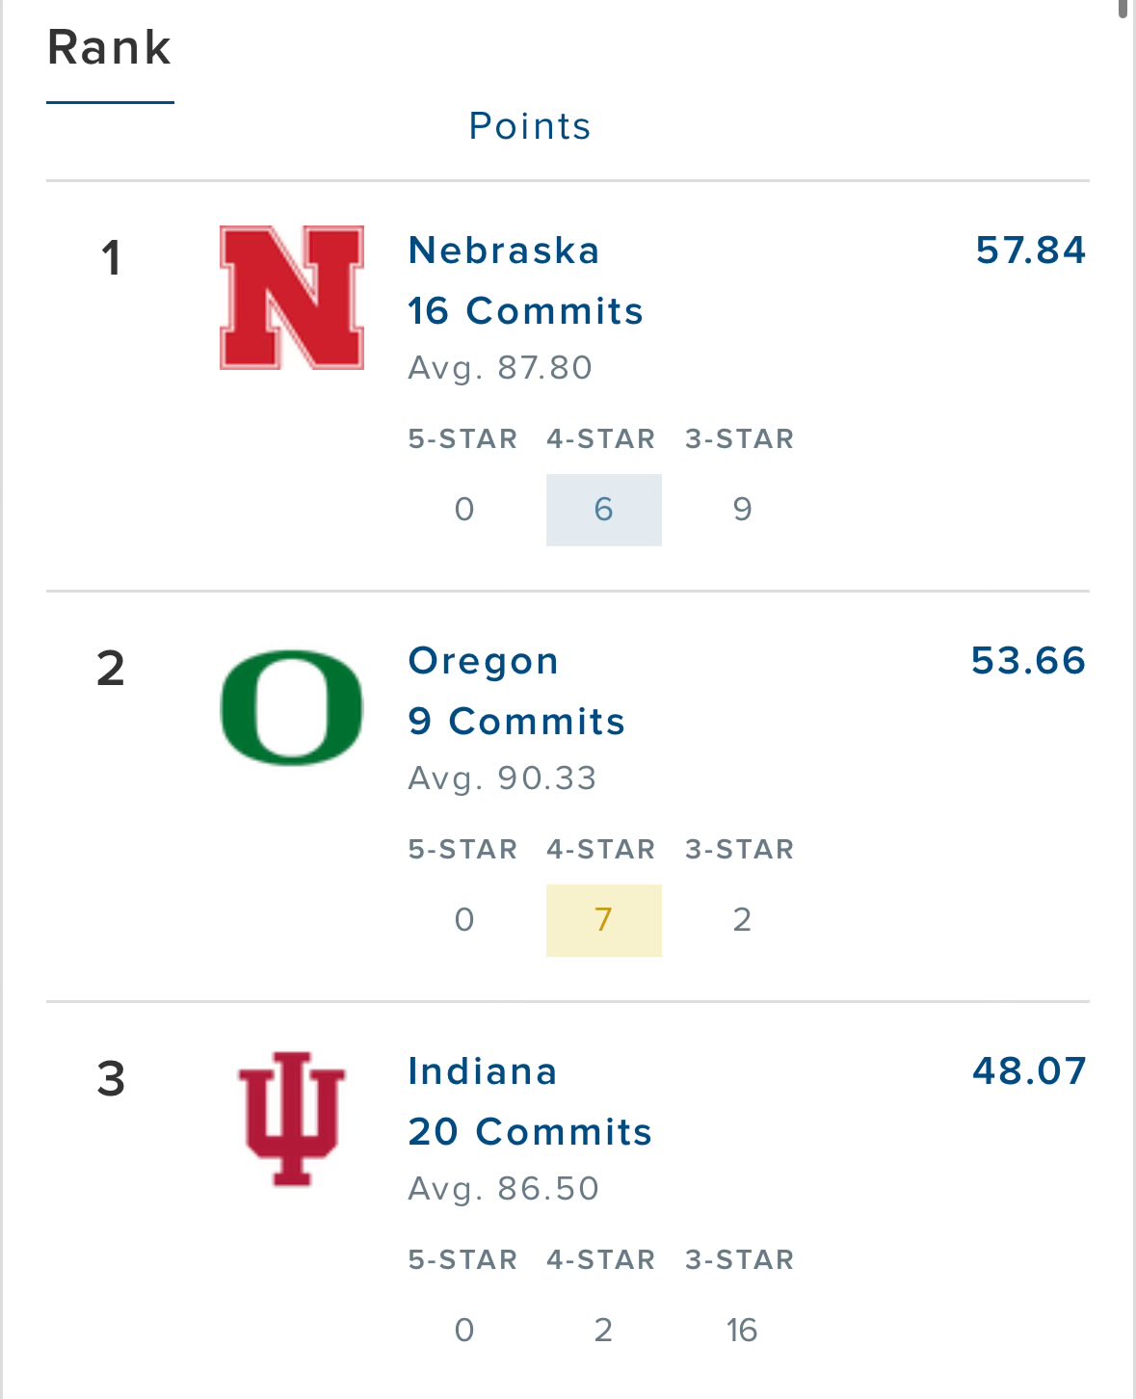Click the Nebraska N logo
Screen dimensions: 1136x1399
click(x=292, y=298)
